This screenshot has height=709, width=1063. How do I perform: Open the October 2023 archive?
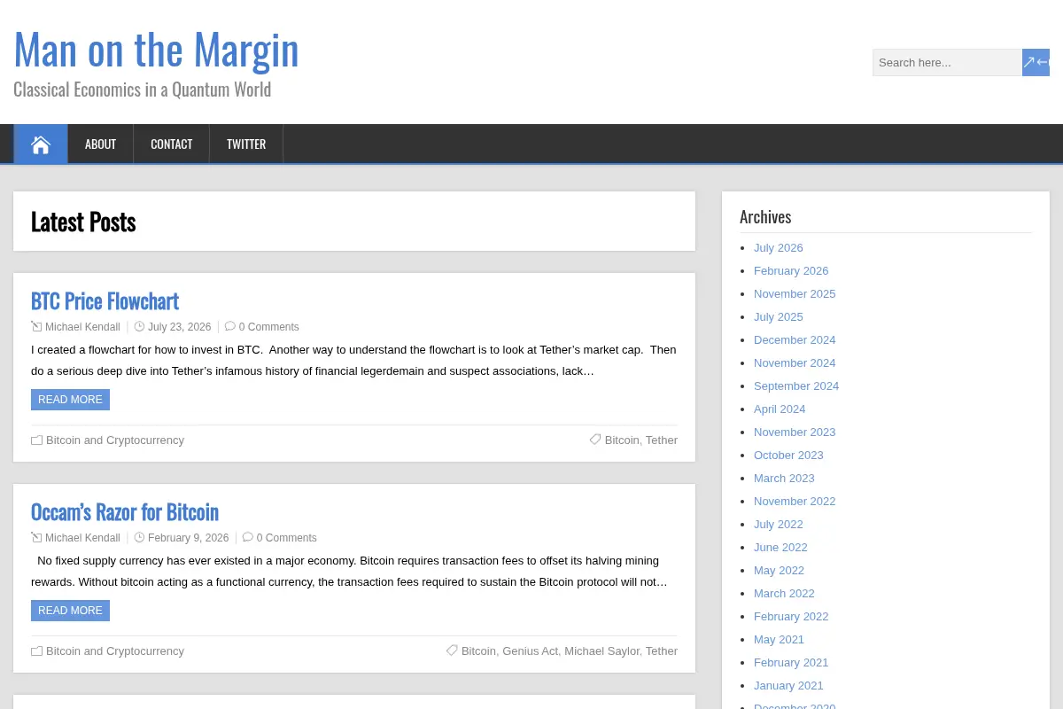click(788, 456)
